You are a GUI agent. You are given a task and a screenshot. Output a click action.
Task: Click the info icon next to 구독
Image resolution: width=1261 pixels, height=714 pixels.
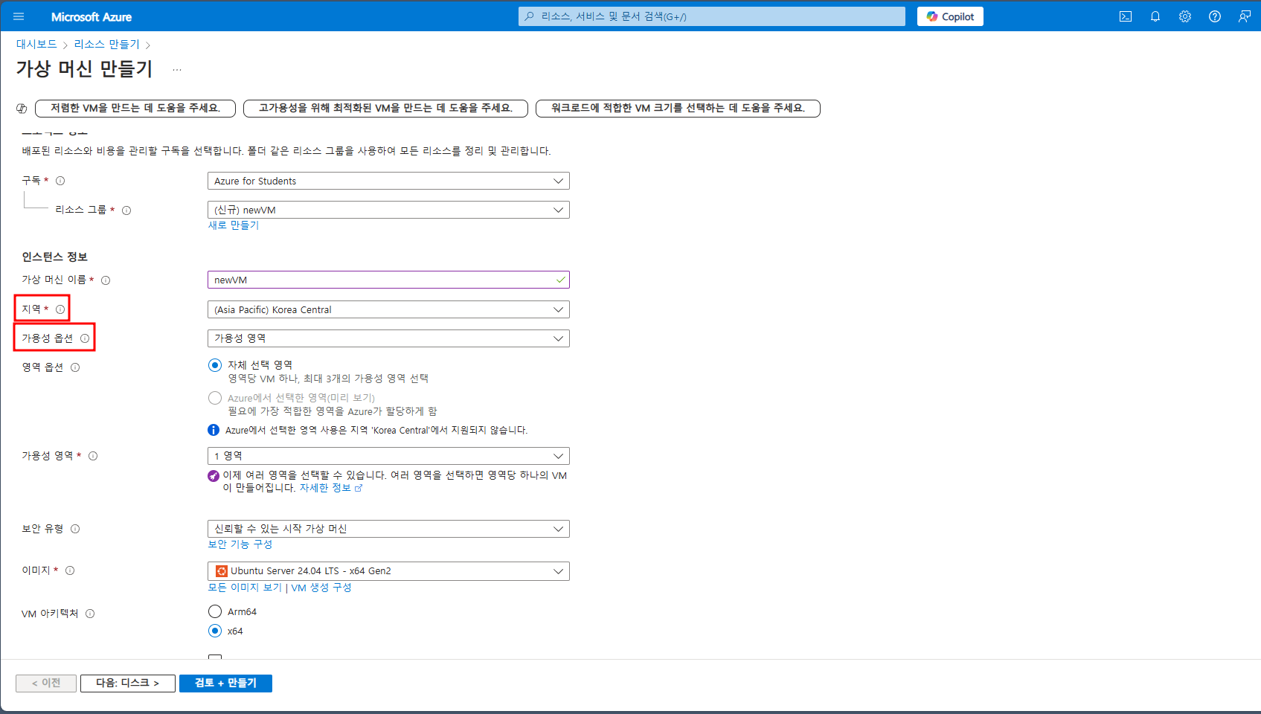[x=60, y=181]
